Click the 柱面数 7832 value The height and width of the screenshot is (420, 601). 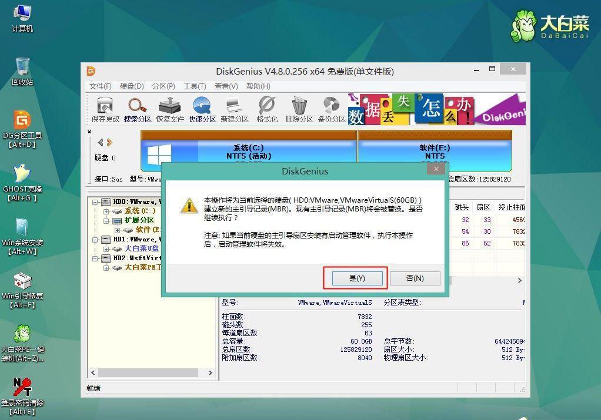[365, 317]
